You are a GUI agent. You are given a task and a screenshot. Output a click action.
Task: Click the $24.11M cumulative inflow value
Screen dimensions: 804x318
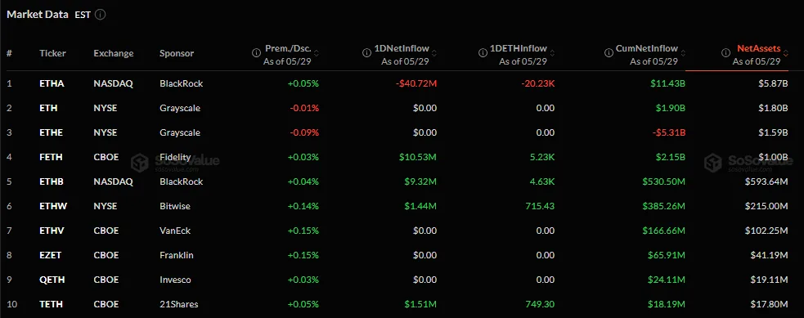click(667, 280)
